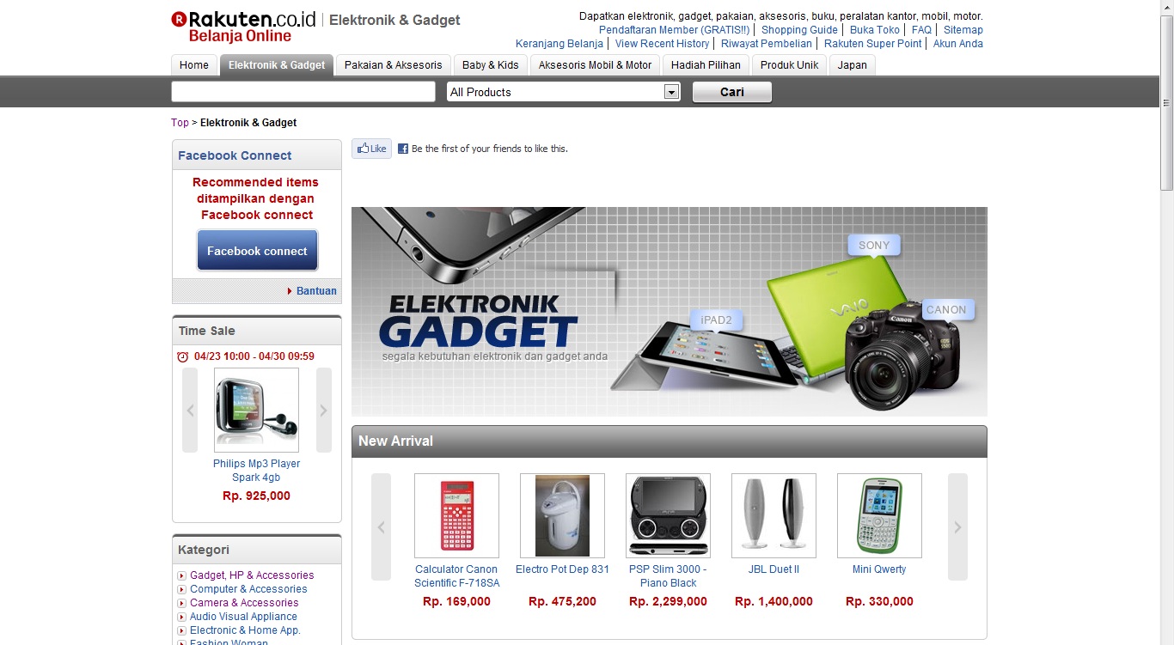Screen dimensions: 1174x645
Task: Open the PSP Slim 3000 product thumbnail
Action: 668,515
